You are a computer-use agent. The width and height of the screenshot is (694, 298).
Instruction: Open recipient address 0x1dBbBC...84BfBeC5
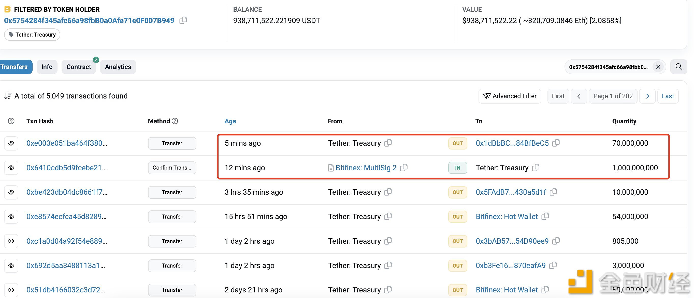pyautogui.click(x=512, y=143)
